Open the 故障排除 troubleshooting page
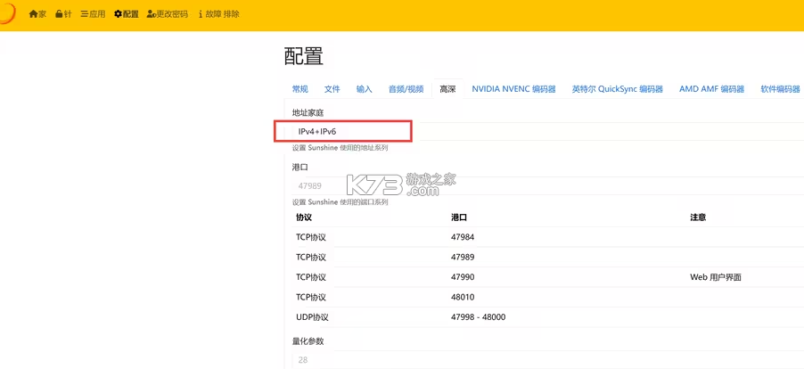The height and width of the screenshot is (369, 804). coord(219,14)
